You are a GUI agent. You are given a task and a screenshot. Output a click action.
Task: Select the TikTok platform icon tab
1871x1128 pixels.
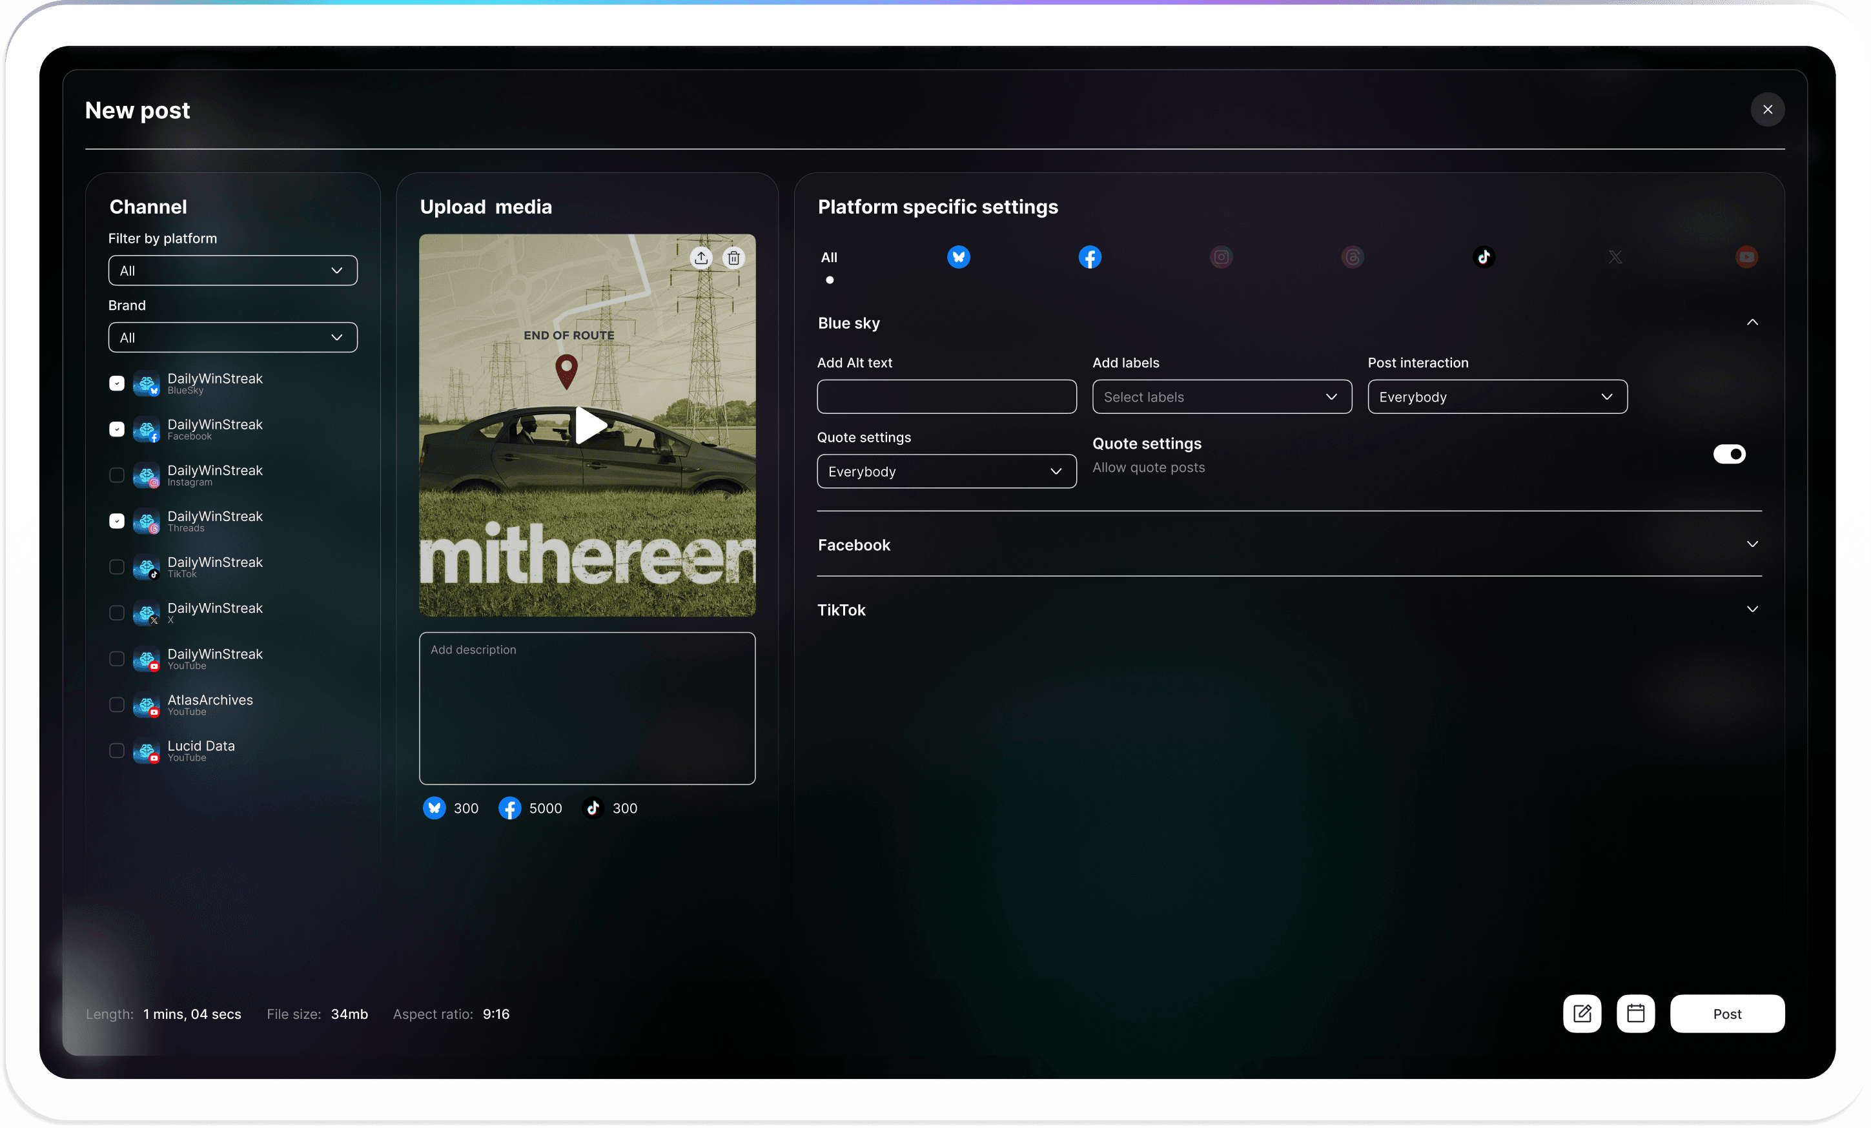[x=1484, y=258]
